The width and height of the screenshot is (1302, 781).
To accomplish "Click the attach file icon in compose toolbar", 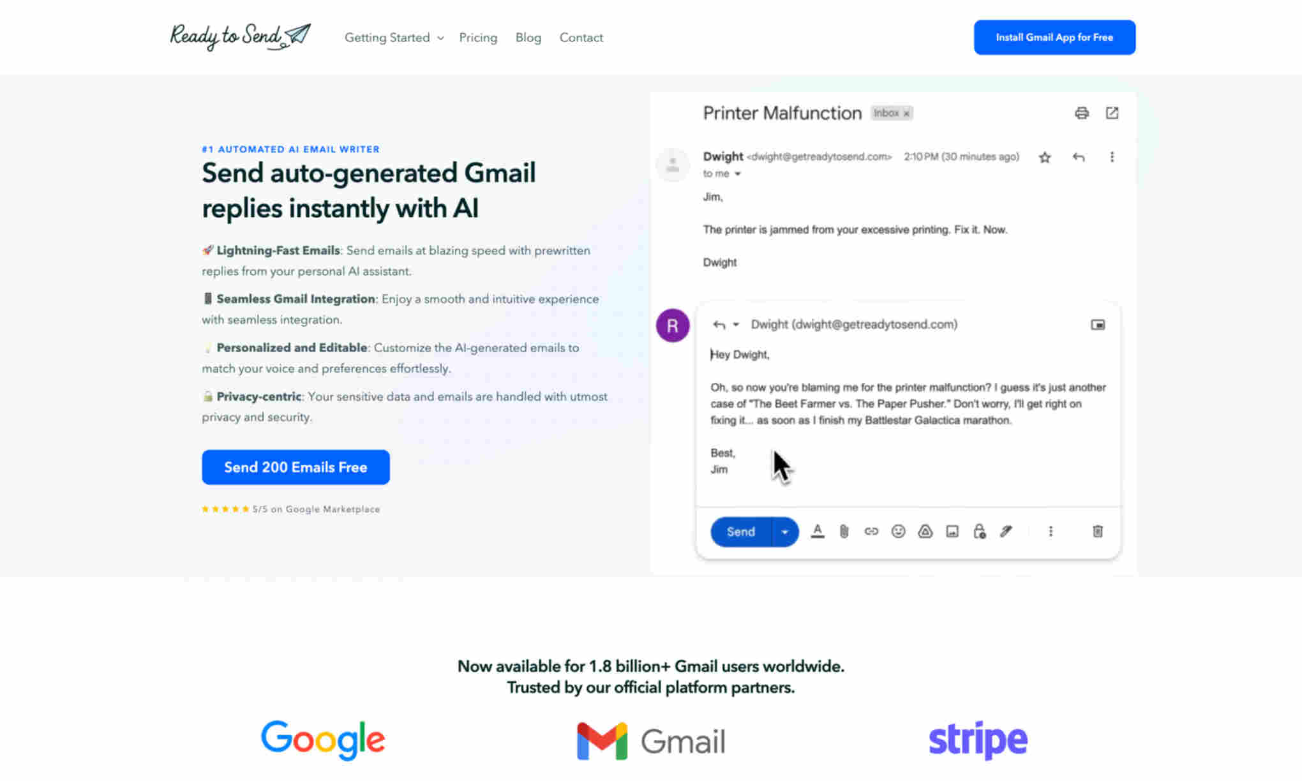I will (x=844, y=531).
